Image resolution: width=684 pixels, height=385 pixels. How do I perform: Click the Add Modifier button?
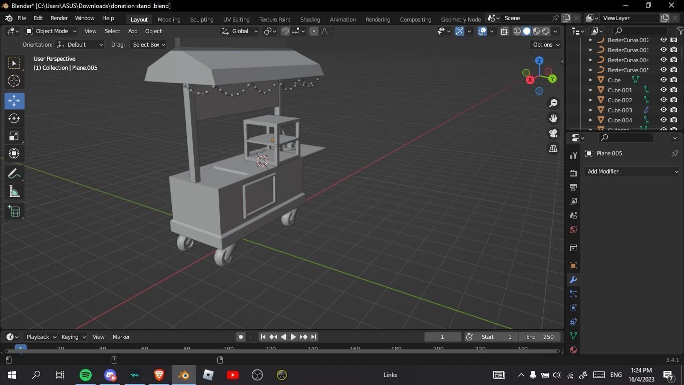point(632,171)
